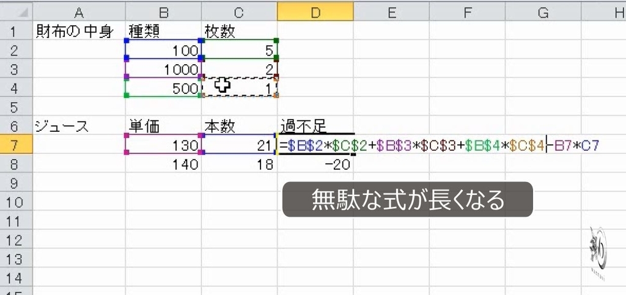
Task: Select column C header
Action: (239, 12)
